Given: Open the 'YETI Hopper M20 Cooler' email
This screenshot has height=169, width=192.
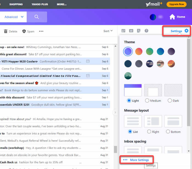Looking at the screenshot, I should [55, 61].
